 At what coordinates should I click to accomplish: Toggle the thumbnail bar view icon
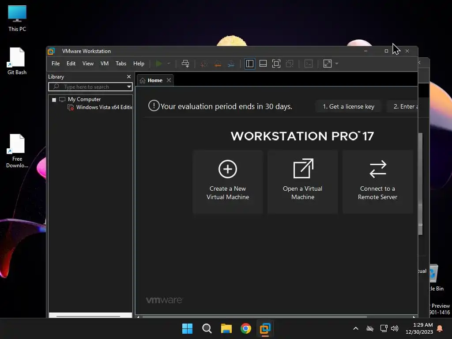click(x=263, y=64)
